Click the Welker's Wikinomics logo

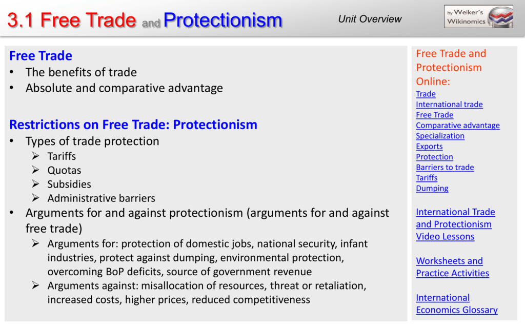coord(478,16)
